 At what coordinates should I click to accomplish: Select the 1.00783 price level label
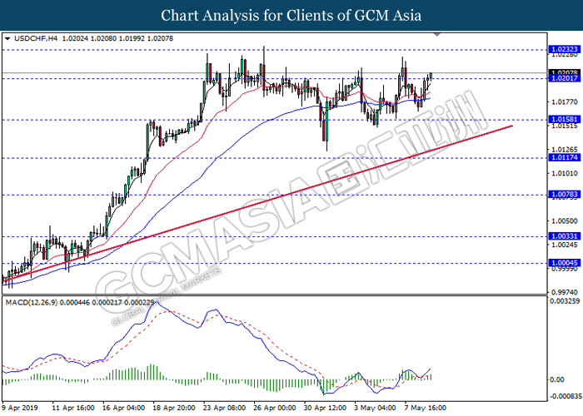[564, 194]
